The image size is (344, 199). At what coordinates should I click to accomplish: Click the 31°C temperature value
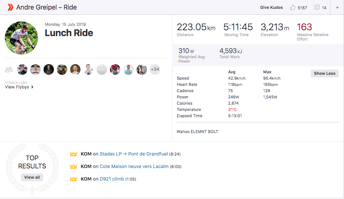click(232, 109)
